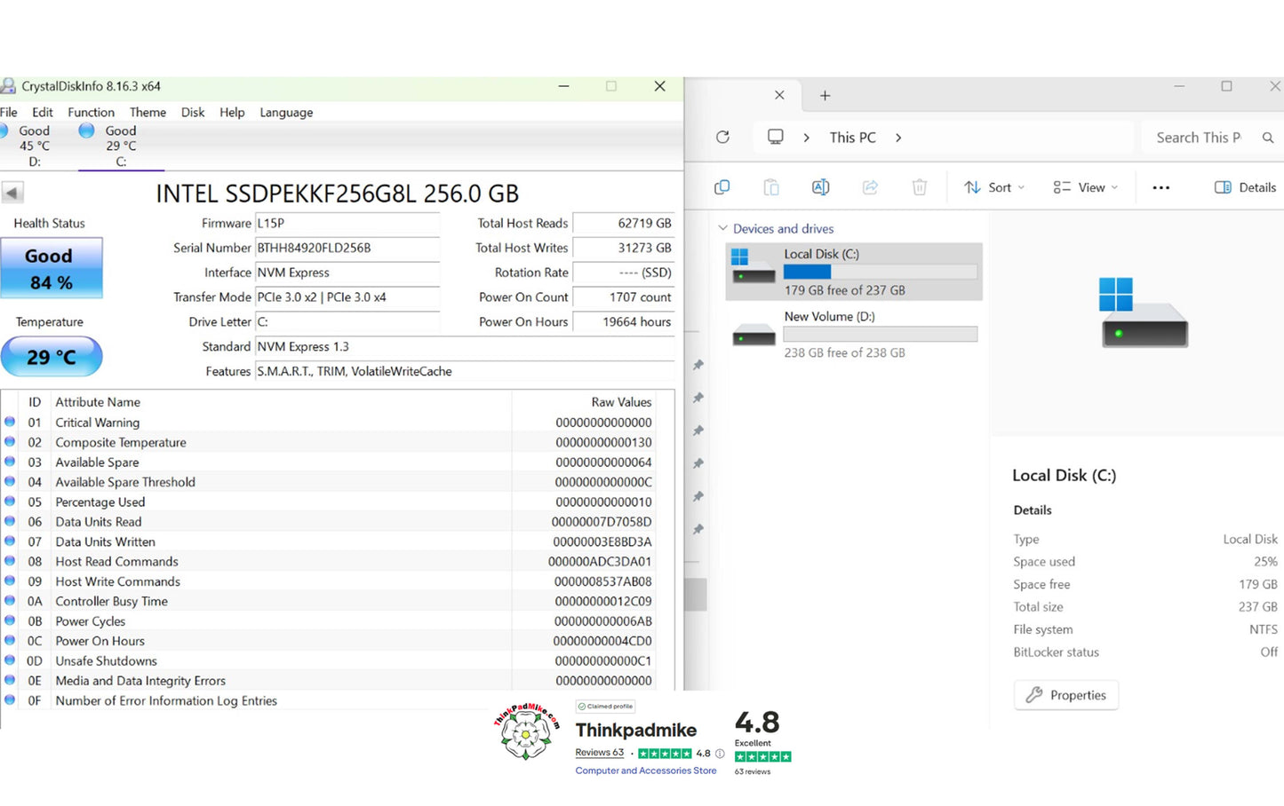Select the D: disk Good 45 °C status icon
1284x806 pixels.
tap(4, 130)
